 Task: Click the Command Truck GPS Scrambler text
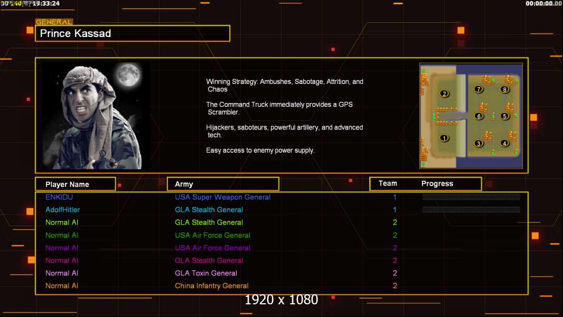(279, 108)
